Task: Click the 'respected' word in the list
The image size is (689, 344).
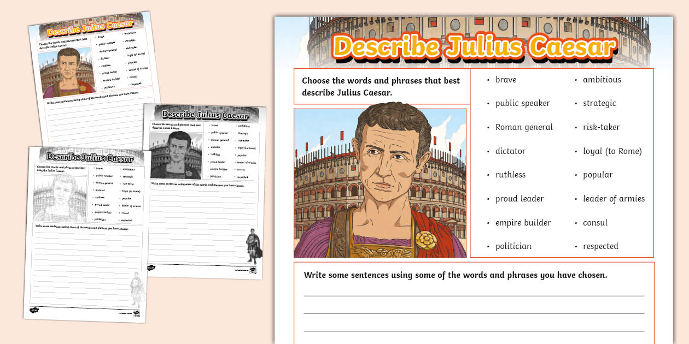Action: (600, 246)
